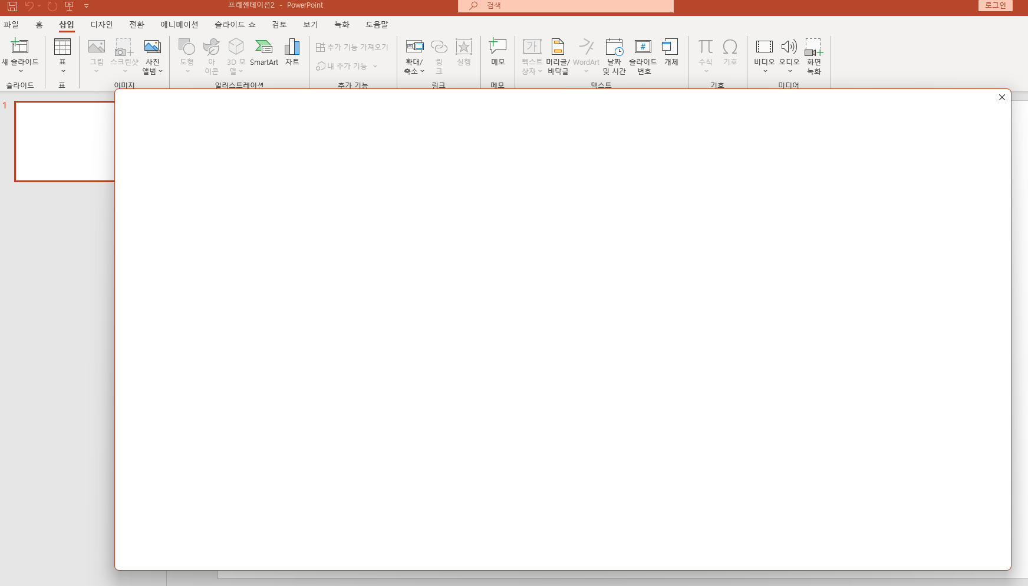Insert a SmartArt graphic

click(x=264, y=52)
